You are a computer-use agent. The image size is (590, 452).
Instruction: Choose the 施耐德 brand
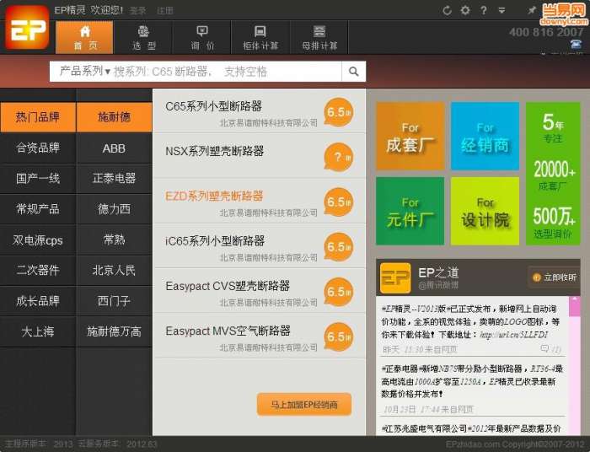(115, 117)
